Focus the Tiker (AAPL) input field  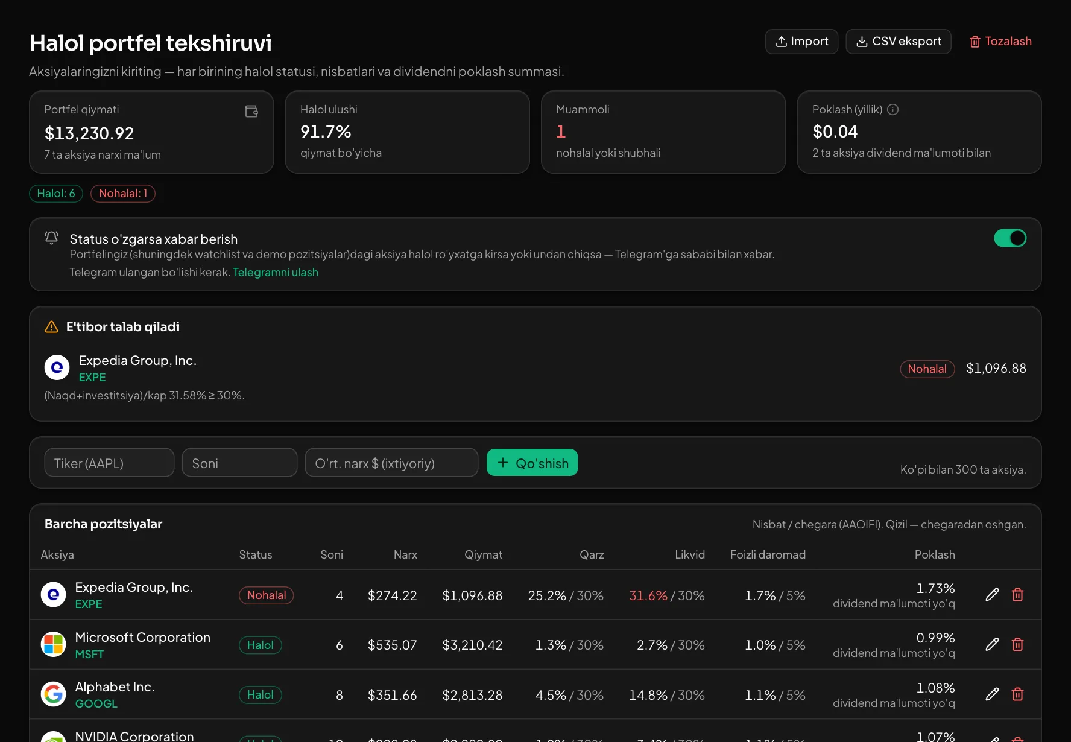[x=109, y=463]
